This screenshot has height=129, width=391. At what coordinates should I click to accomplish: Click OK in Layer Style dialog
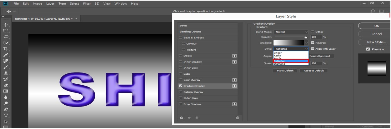coord(376,26)
